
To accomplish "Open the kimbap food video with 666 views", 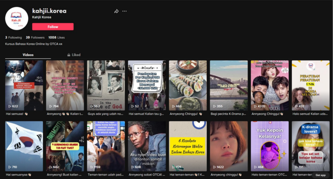I will pyautogui.click(x=188, y=85).
